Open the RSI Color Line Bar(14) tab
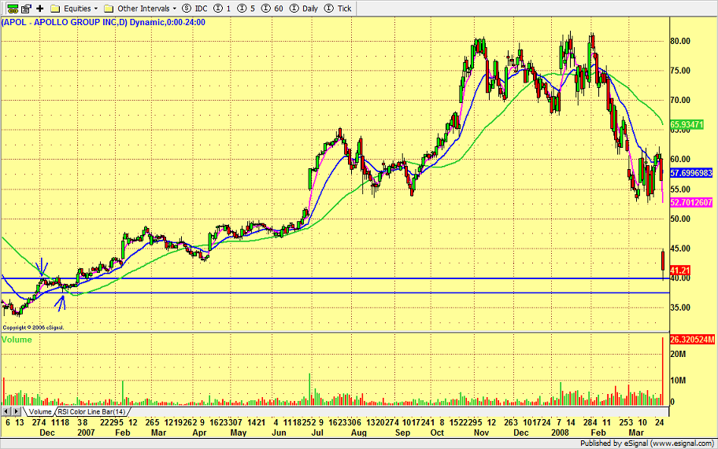718x449 pixels. (91, 411)
